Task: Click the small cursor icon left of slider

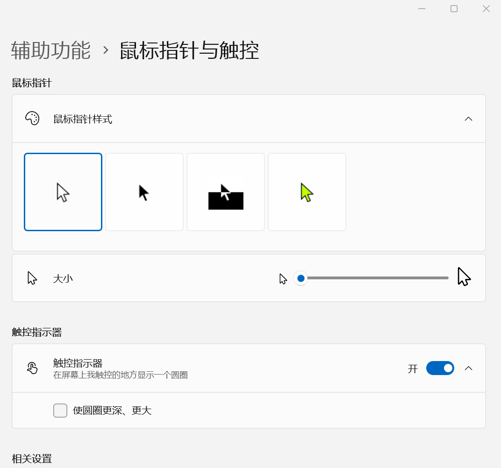Action: click(x=283, y=279)
